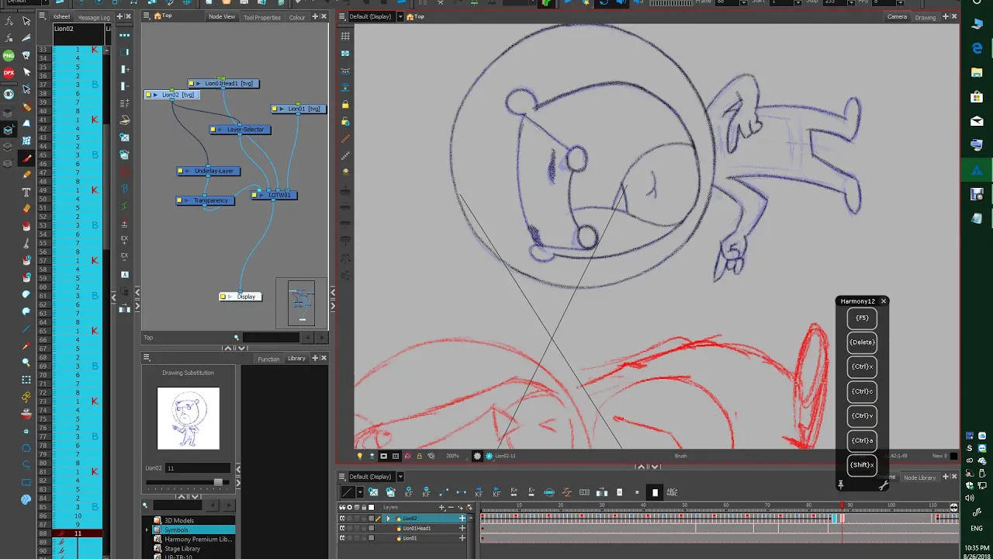Click the {Shift}x button on the Harmony12 panel
993x559 pixels.
click(862, 465)
